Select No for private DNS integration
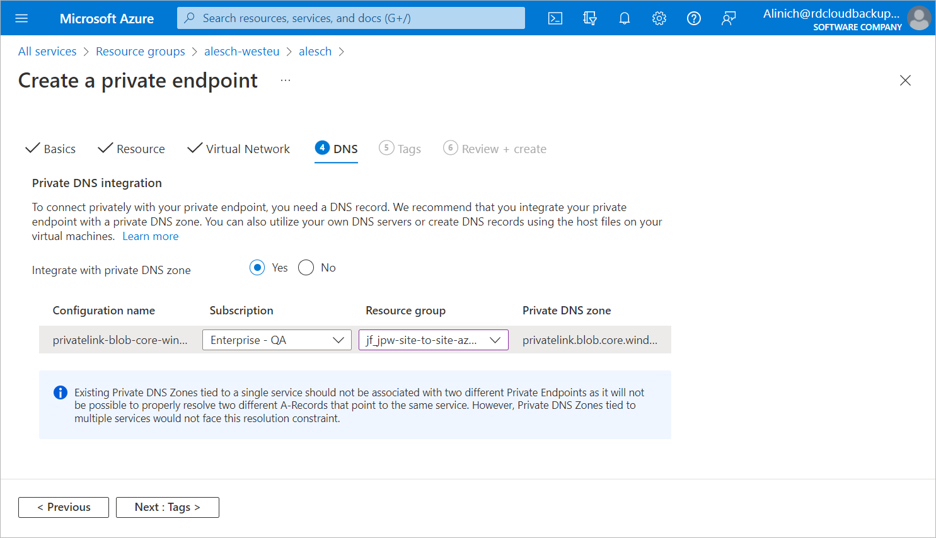This screenshot has height=538, width=936. (x=306, y=268)
